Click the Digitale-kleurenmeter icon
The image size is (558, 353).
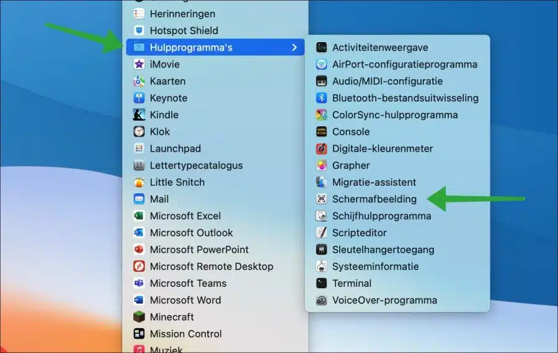321,148
